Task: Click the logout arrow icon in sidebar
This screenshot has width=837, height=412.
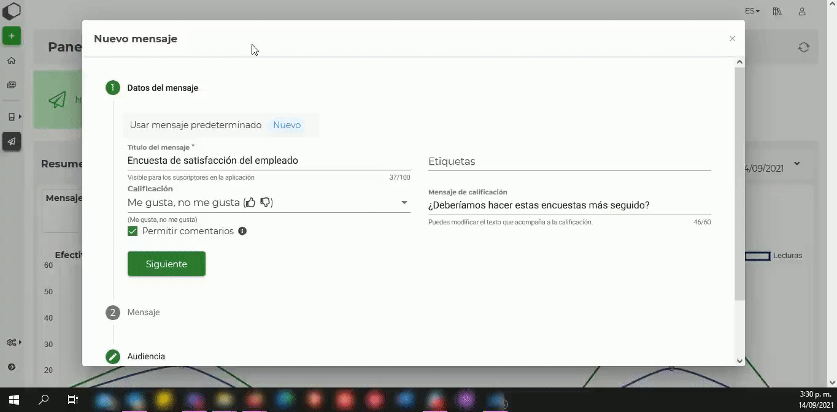Action: [x=11, y=367]
